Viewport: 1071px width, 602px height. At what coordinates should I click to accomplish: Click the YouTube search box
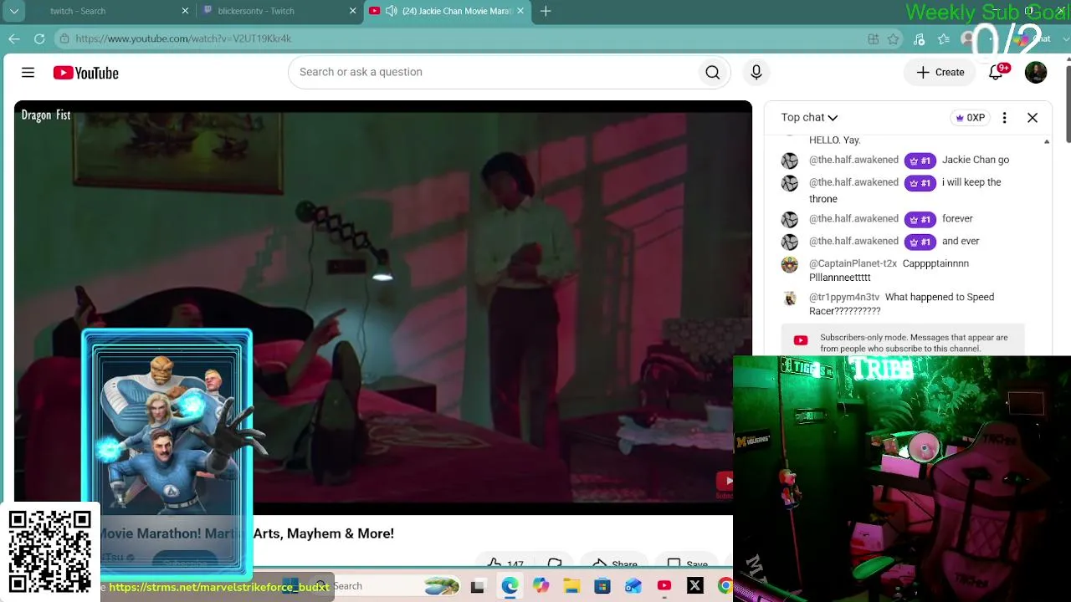[x=494, y=73]
